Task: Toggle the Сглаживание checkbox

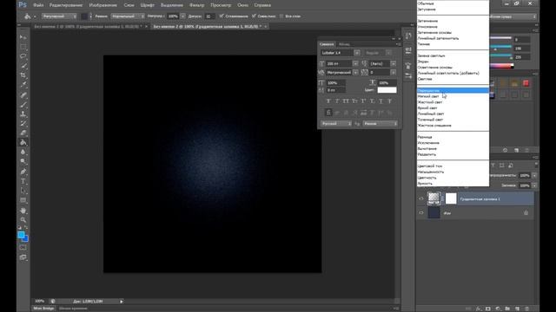Action: 222,16
